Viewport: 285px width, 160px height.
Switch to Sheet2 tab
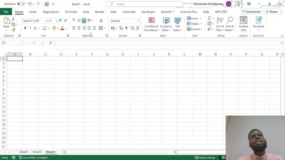coord(37,152)
